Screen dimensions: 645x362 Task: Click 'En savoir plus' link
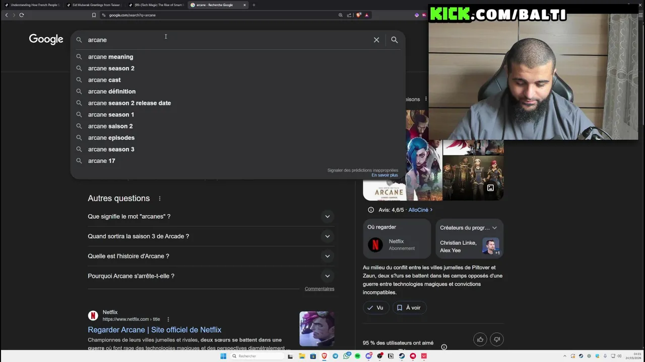pyautogui.click(x=384, y=175)
